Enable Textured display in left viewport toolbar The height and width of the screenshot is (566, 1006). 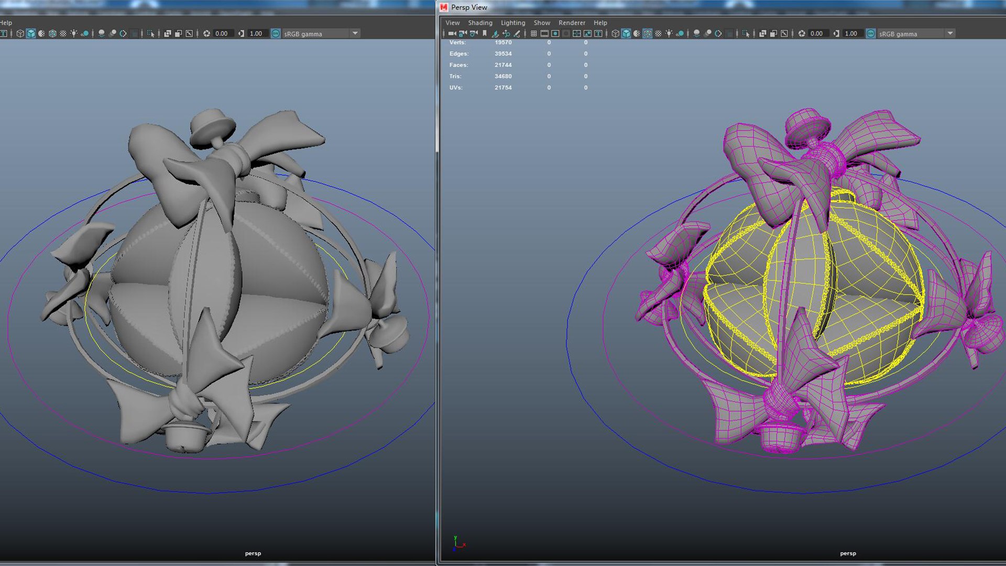pos(63,34)
